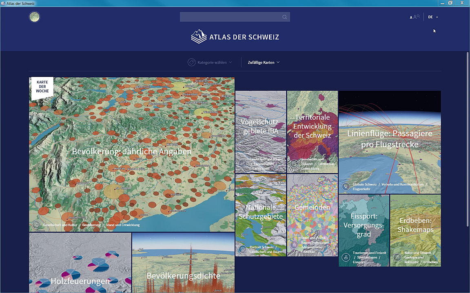Restore down the Atlas der Schweiz window

(450, 3)
